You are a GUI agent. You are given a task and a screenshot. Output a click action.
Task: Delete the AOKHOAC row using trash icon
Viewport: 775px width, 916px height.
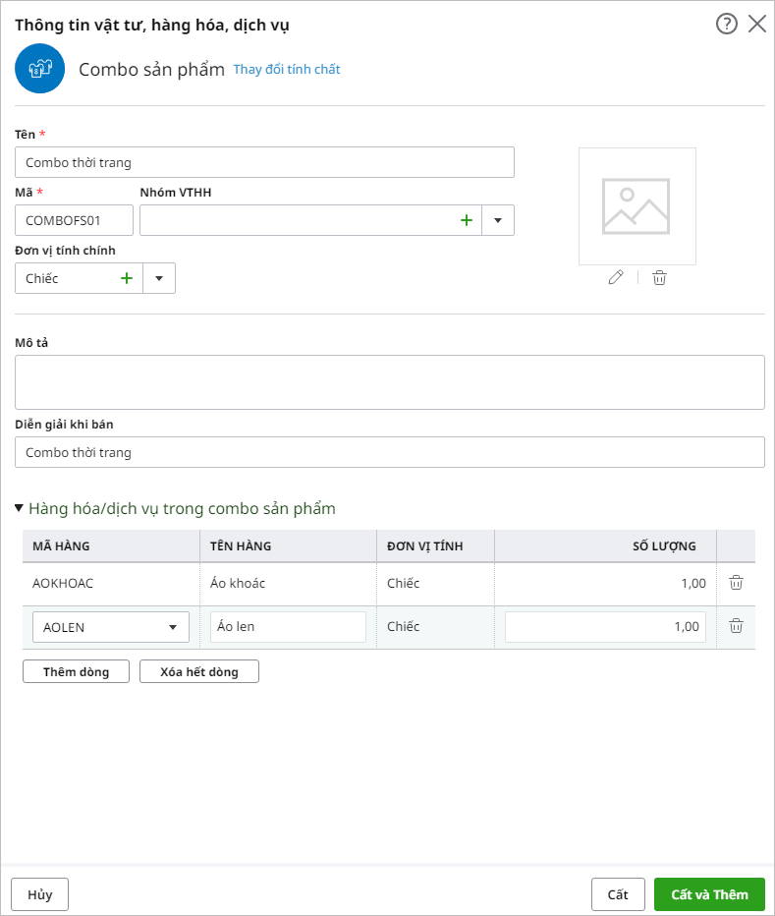736,583
